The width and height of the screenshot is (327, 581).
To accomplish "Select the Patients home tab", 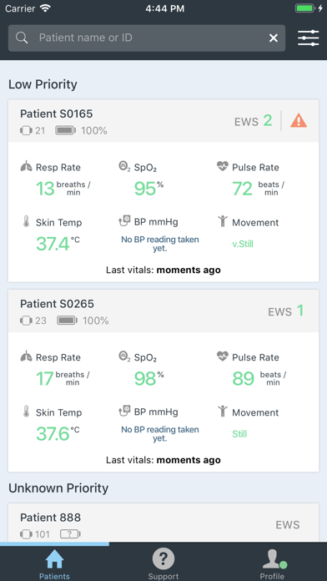I will [54, 564].
